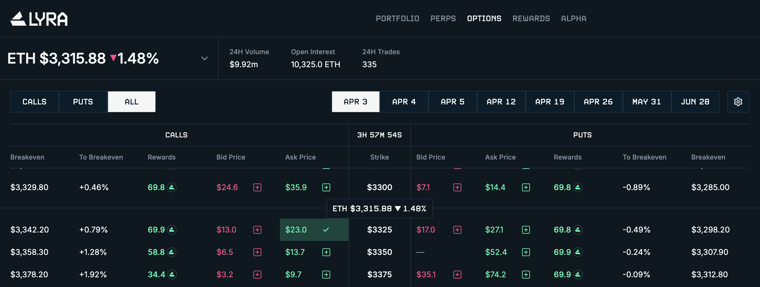Visit the ALPHA section
The height and width of the screenshot is (287, 760).
point(573,18)
